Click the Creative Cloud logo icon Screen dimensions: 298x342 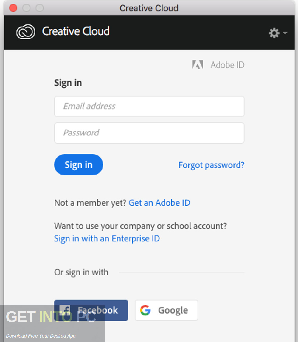click(x=26, y=32)
